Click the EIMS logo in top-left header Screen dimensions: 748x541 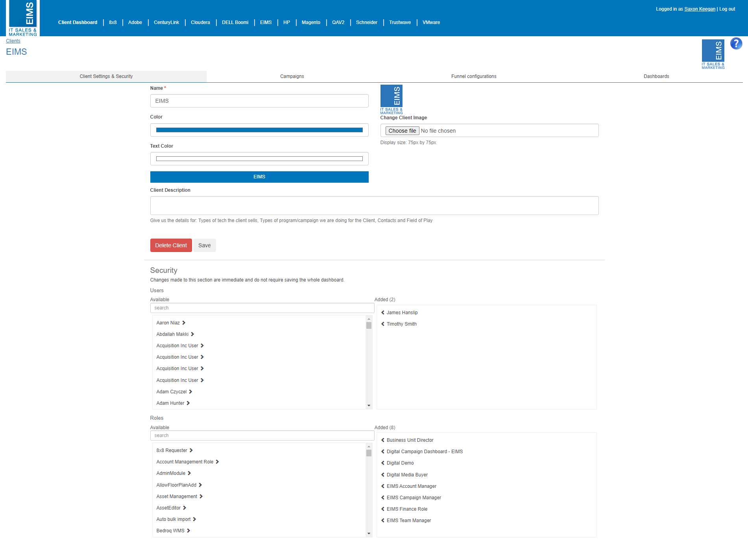[x=23, y=18]
